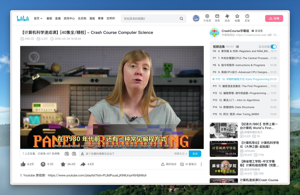Screen dimensions: 300x195
Task: Open the 直播 nav item
Action: [x=58, y=18]
